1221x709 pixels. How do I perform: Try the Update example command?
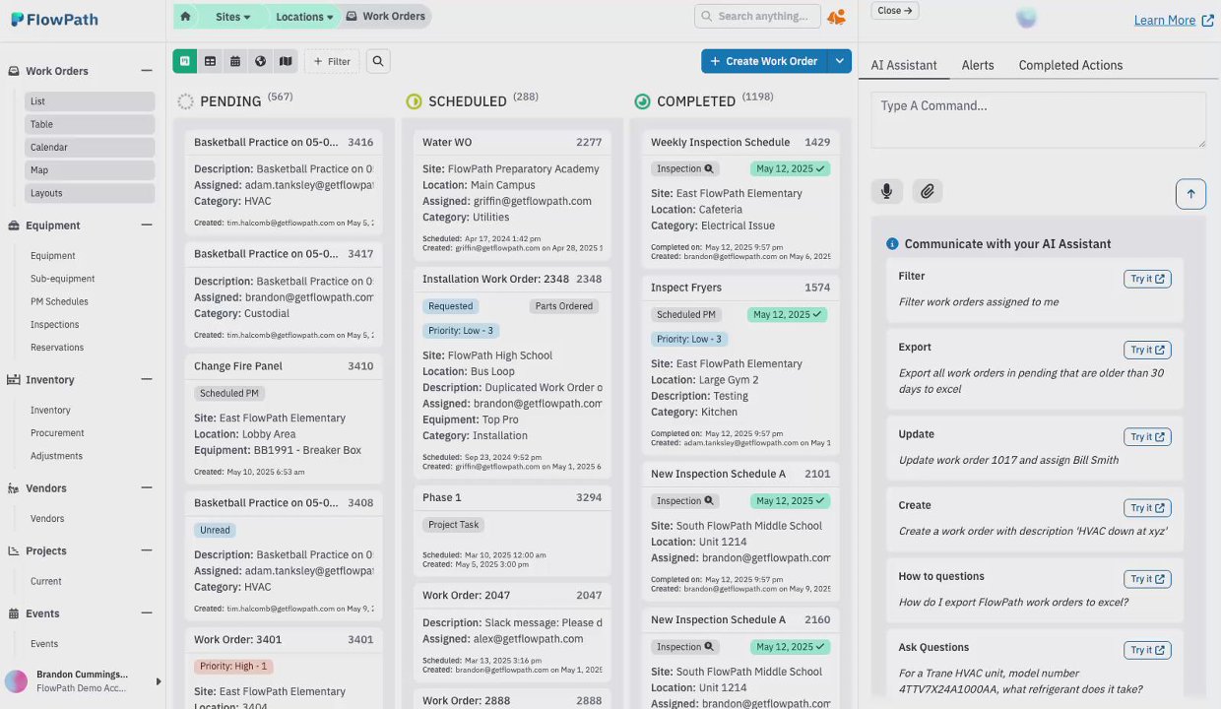(1147, 436)
